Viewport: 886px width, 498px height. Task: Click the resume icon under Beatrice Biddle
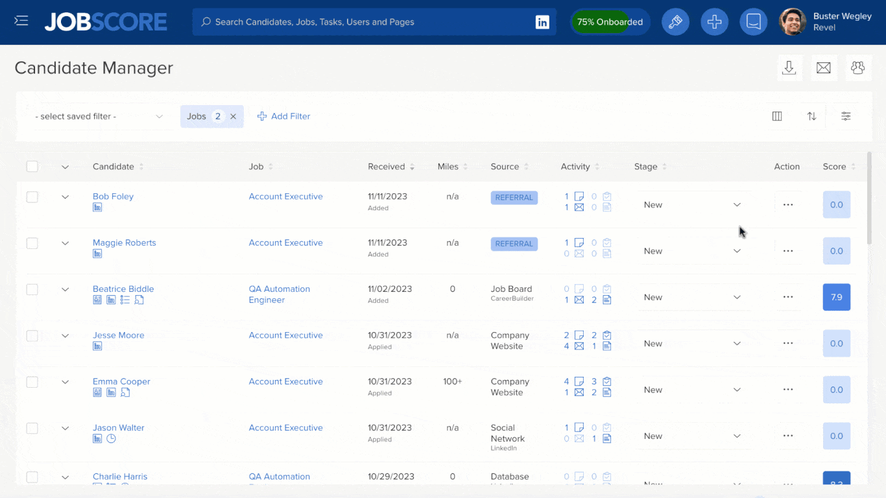click(97, 300)
